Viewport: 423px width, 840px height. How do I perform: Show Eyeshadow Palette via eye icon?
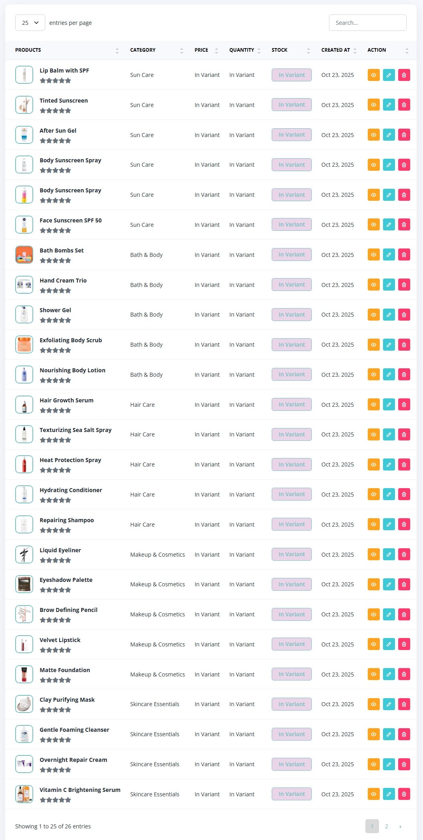pyautogui.click(x=373, y=584)
